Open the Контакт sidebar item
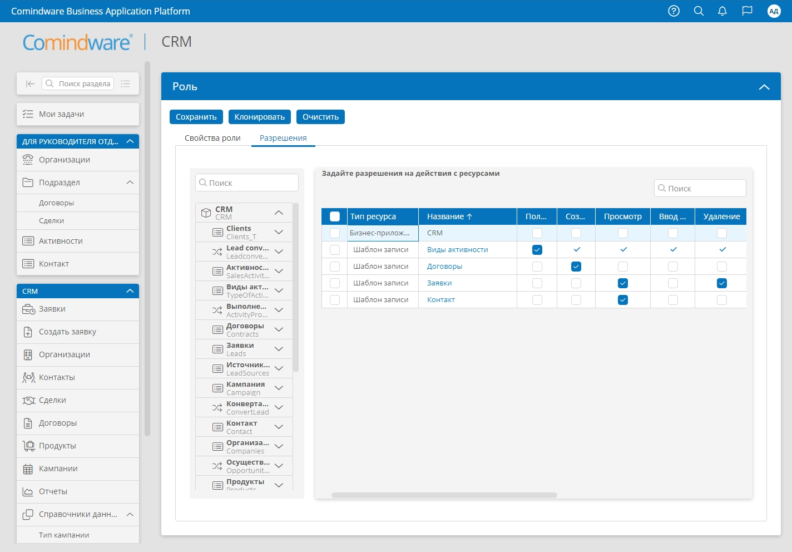The image size is (792, 552). click(x=78, y=264)
